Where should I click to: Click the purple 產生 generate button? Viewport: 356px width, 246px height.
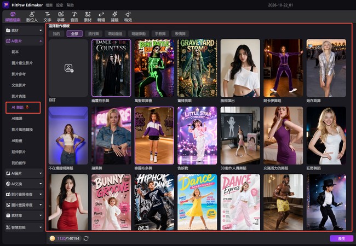(341, 238)
